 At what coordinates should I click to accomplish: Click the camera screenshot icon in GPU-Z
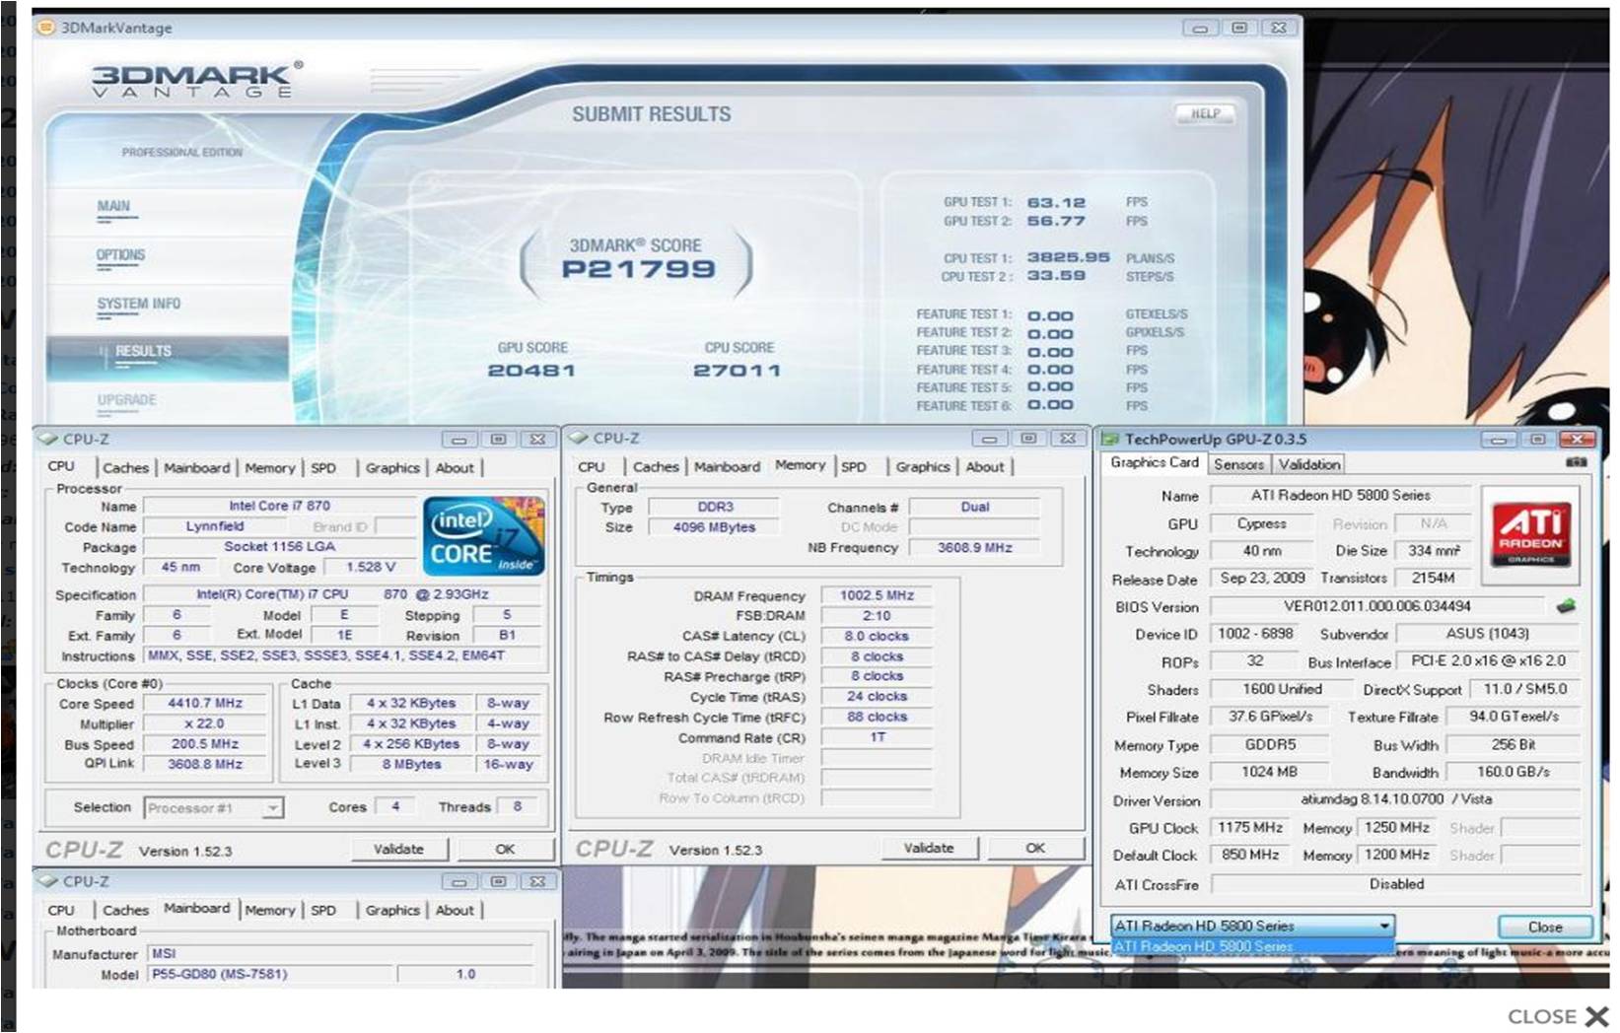coord(1576,462)
